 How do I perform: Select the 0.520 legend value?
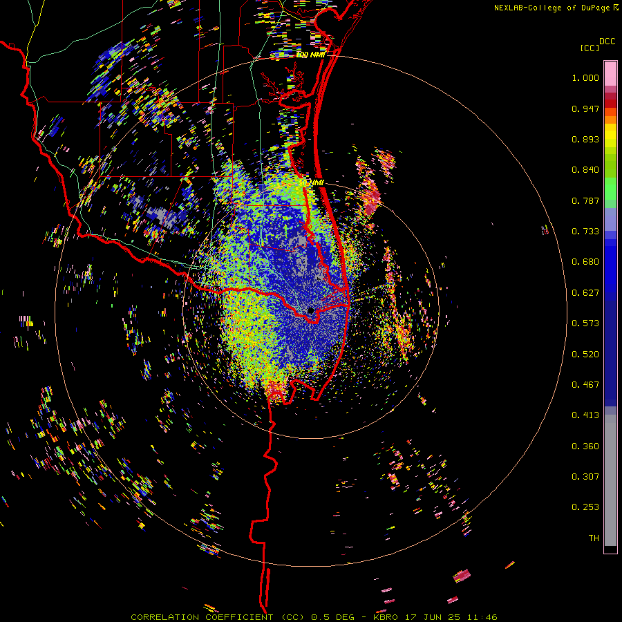(x=585, y=355)
